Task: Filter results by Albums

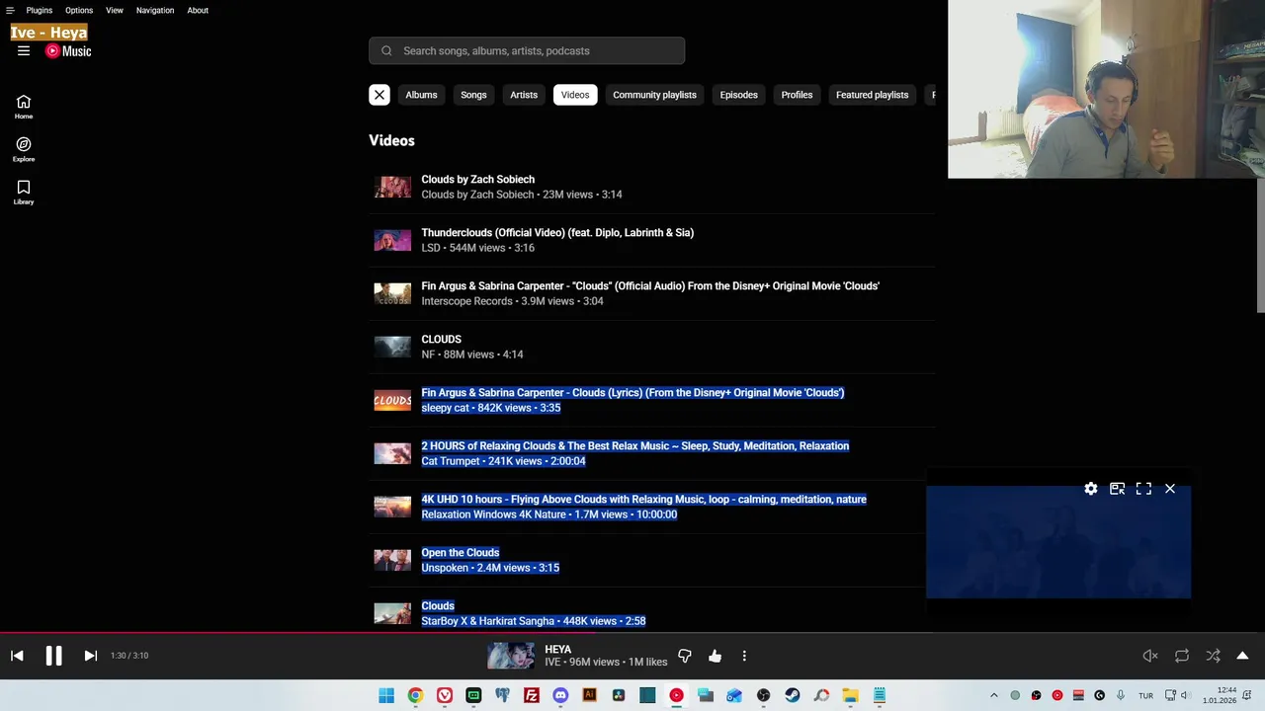Action: coord(421,95)
